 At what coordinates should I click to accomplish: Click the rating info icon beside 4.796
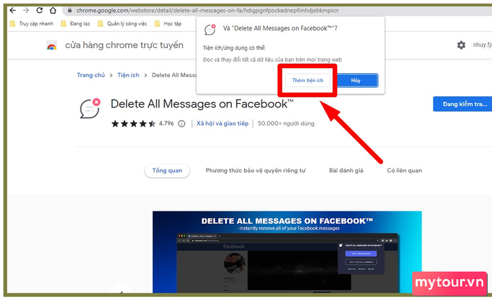click(x=181, y=124)
